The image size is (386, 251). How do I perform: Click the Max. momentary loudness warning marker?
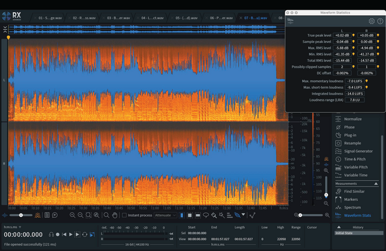click(x=366, y=81)
